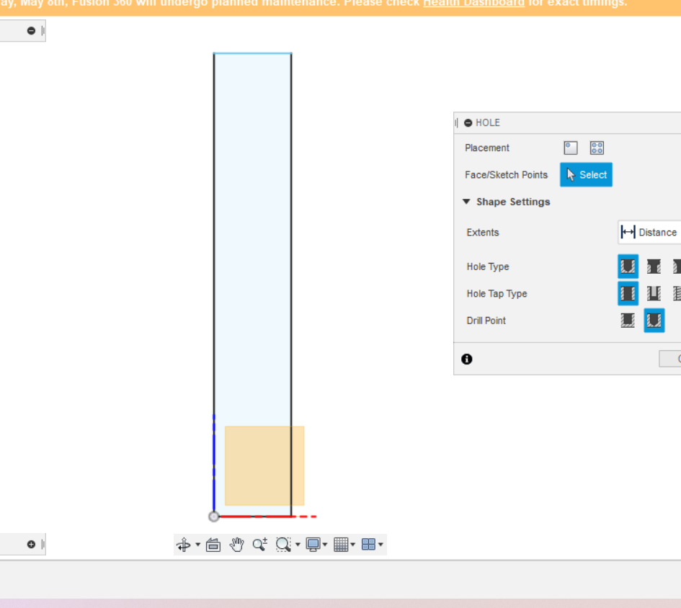Expand Viewports dropdown arrow
This screenshot has width=681, height=608.
[381, 544]
